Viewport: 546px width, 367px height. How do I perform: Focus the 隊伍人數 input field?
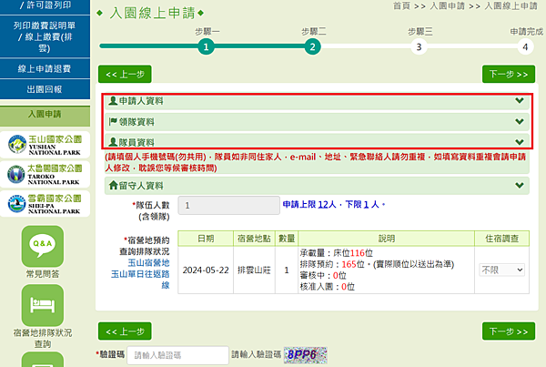[x=229, y=205]
